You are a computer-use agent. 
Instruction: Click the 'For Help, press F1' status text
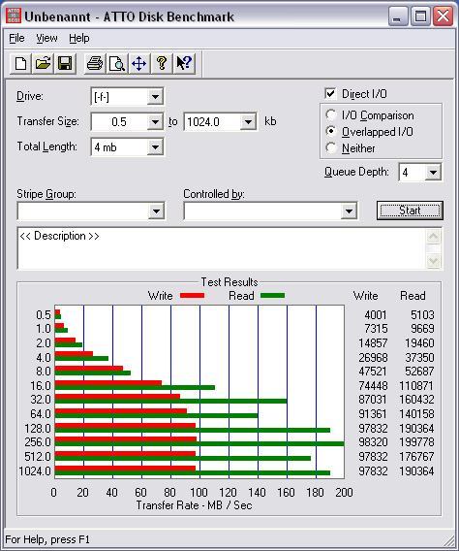pyautogui.click(x=47, y=539)
